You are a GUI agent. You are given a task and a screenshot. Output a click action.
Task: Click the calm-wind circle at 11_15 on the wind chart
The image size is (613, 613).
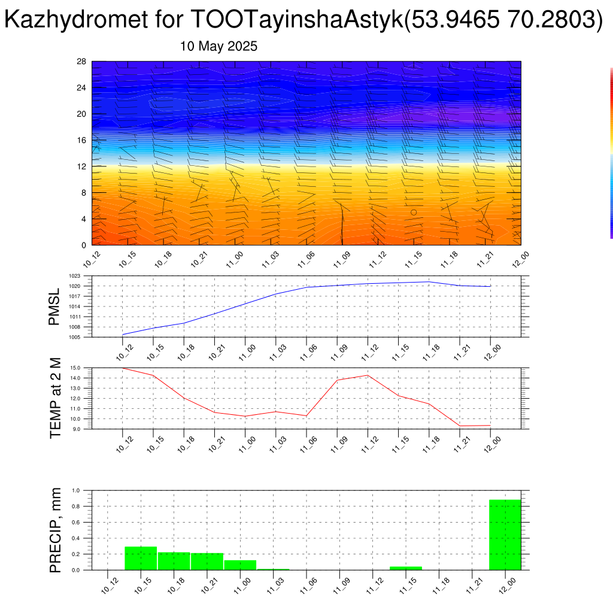[x=414, y=213]
